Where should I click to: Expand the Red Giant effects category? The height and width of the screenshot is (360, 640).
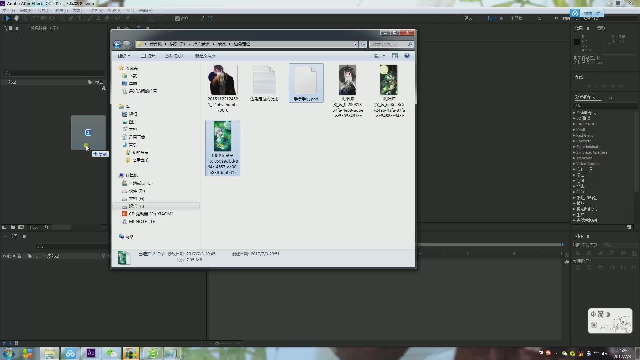click(574, 135)
